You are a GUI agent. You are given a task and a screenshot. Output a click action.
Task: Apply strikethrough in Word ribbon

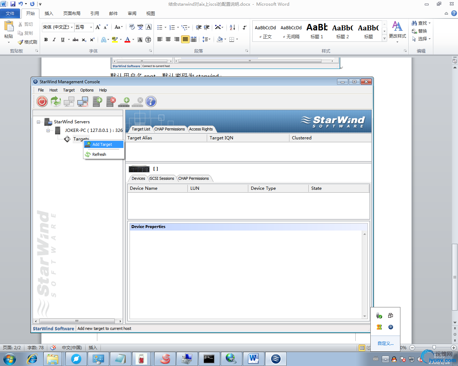click(x=75, y=40)
